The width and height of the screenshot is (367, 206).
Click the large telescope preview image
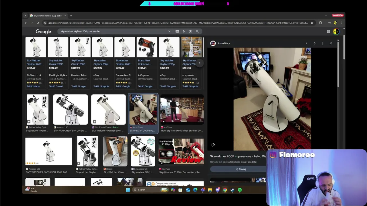[272, 99]
